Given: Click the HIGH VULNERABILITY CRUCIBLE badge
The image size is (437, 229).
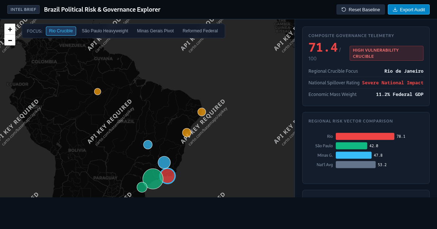Looking at the screenshot, I should pyautogui.click(x=386, y=53).
